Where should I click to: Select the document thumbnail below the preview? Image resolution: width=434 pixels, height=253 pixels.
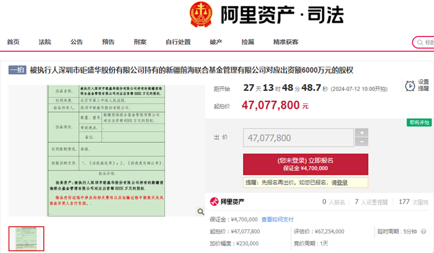click(x=26, y=239)
